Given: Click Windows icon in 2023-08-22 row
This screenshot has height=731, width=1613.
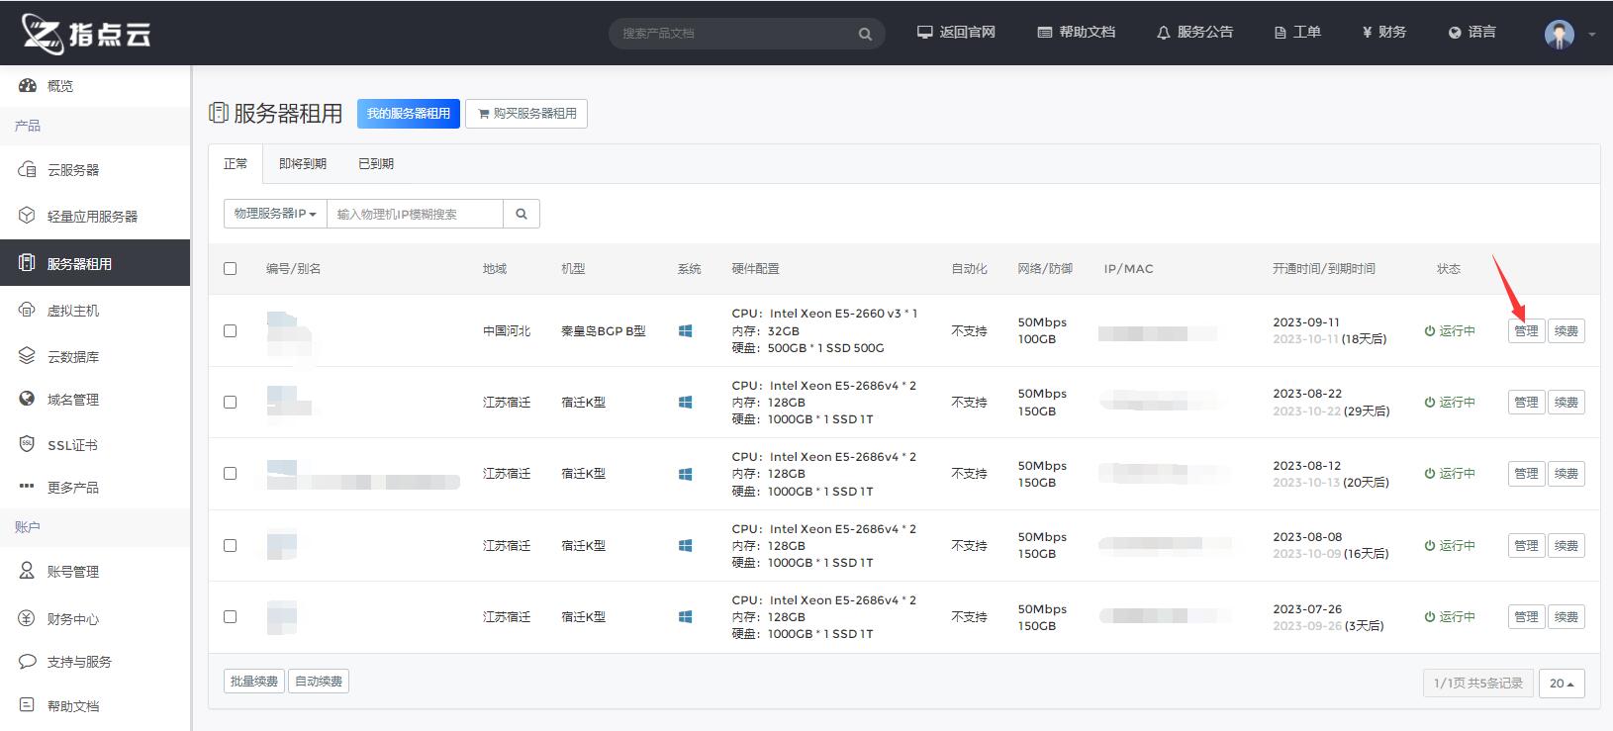Looking at the screenshot, I should pos(685,402).
